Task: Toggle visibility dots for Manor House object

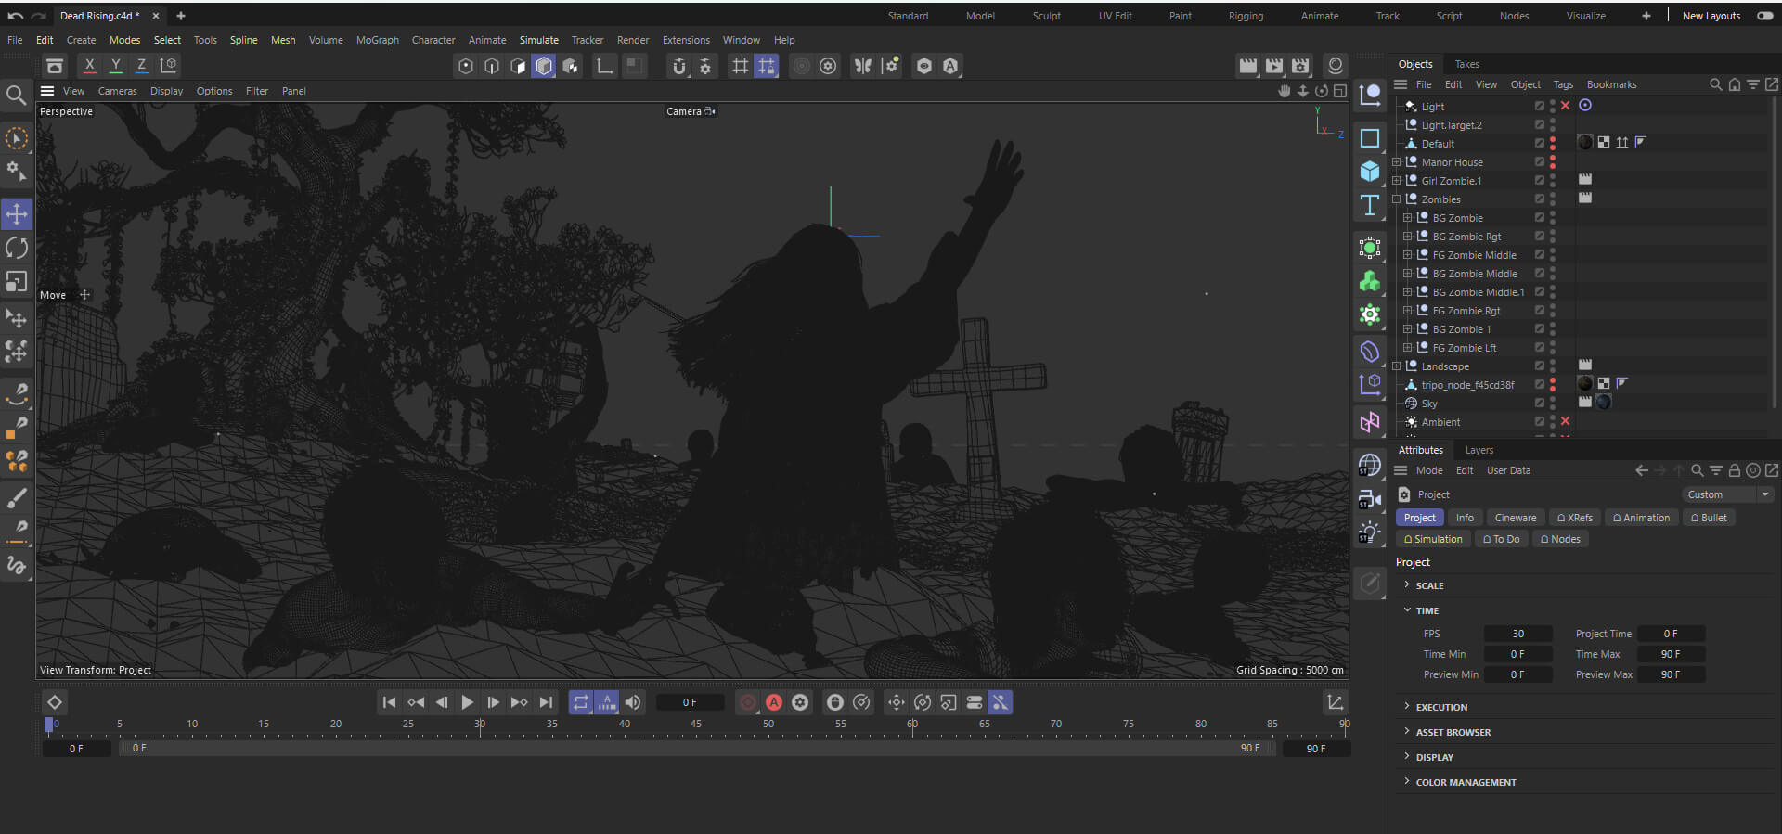Action: (1553, 162)
